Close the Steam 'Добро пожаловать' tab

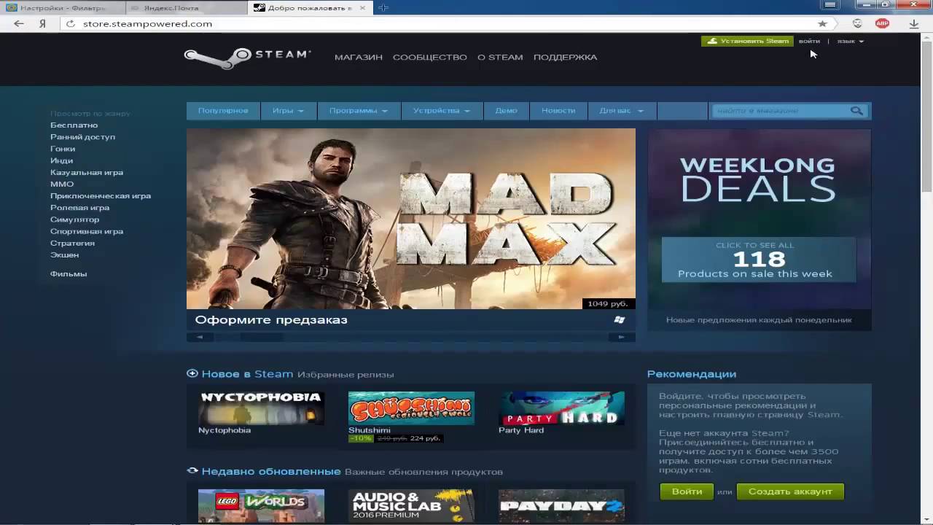coord(362,7)
